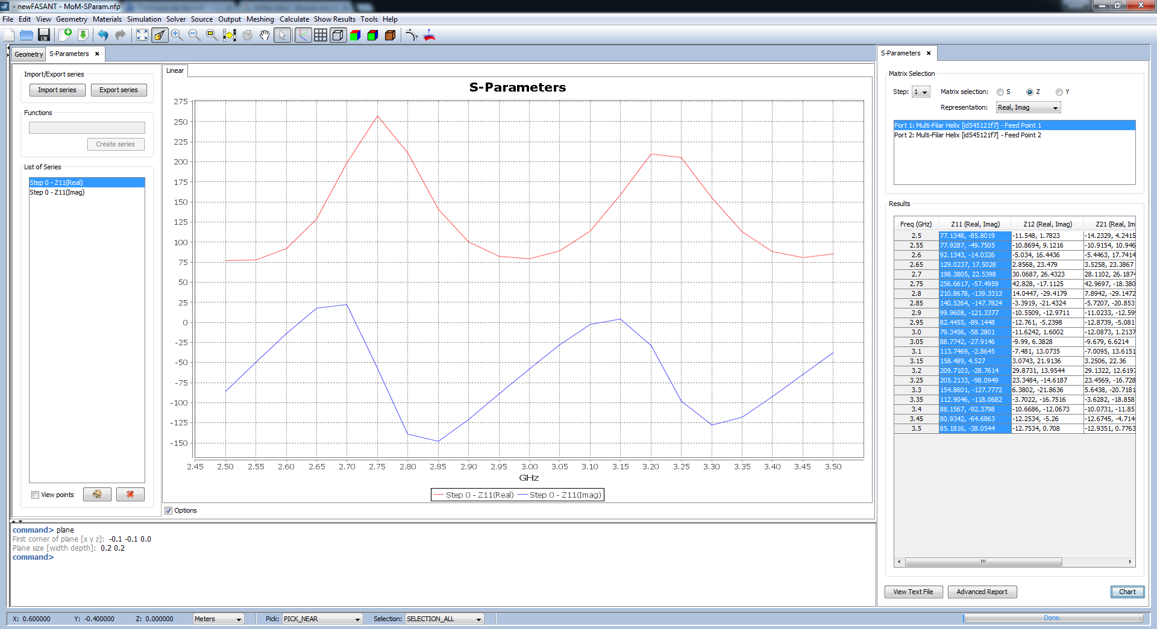Image resolution: width=1157 pixels, height=629 pixels.
Task: Click the Fit to Screen icon
Action: (x=142, y=35)
